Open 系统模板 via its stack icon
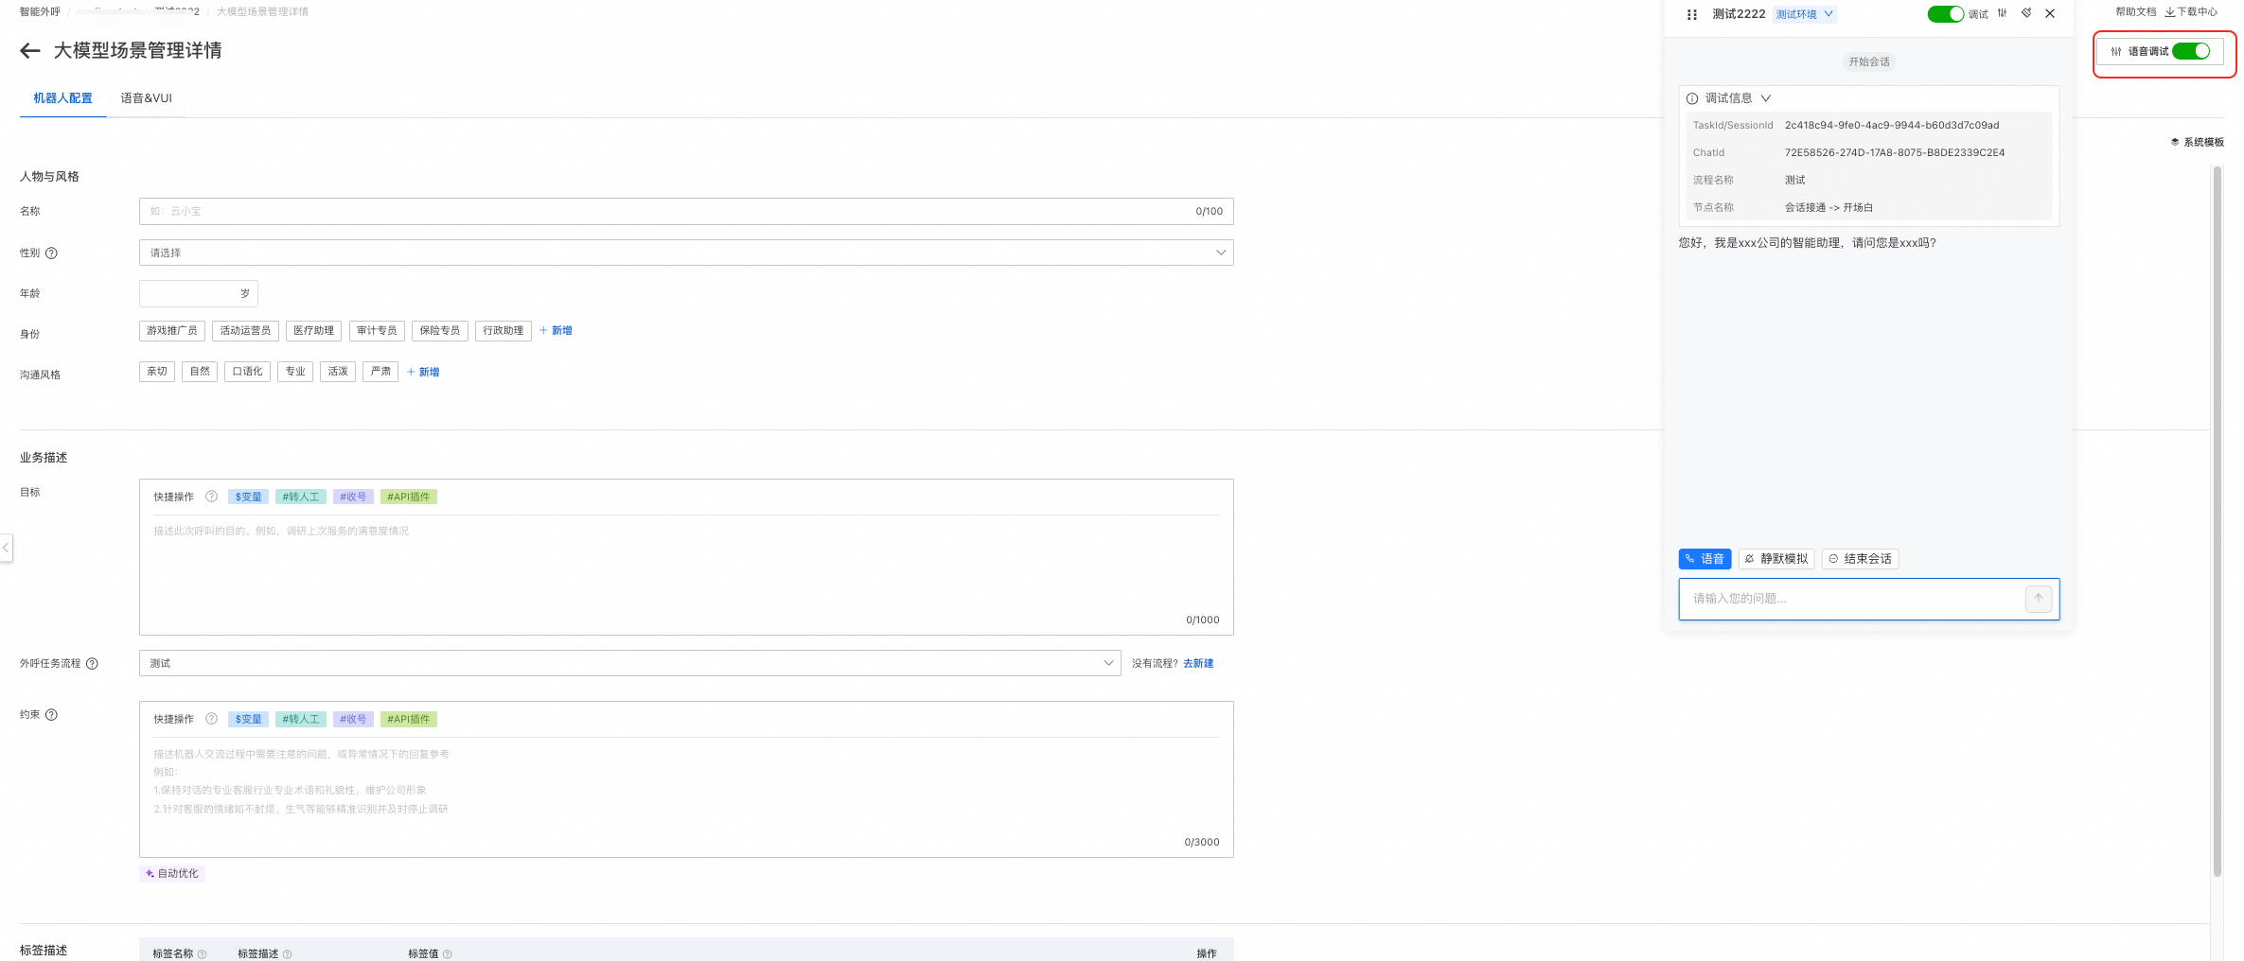The image size is (2244, 961). pyautogui.click(x=2175, y=142)
